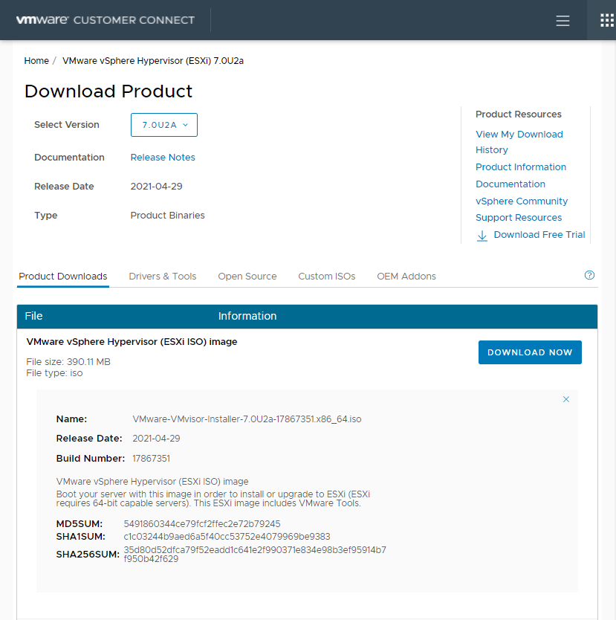Expand the 7.0U2A version dropdown
The width and height of the screenshot is (616, 620).
click(x=164, y=125)
